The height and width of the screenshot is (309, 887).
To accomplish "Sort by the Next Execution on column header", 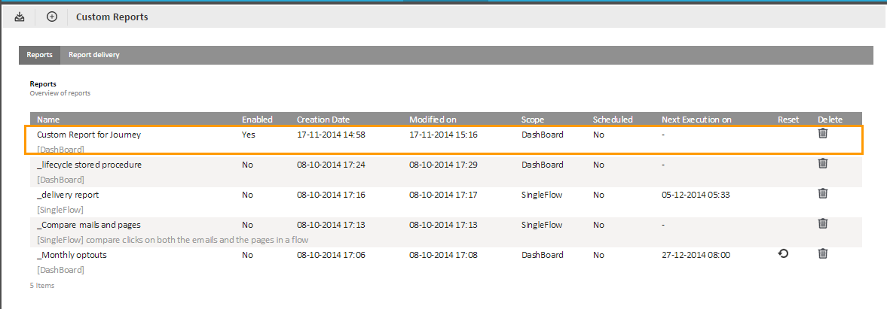I will [x=696, y=120].
